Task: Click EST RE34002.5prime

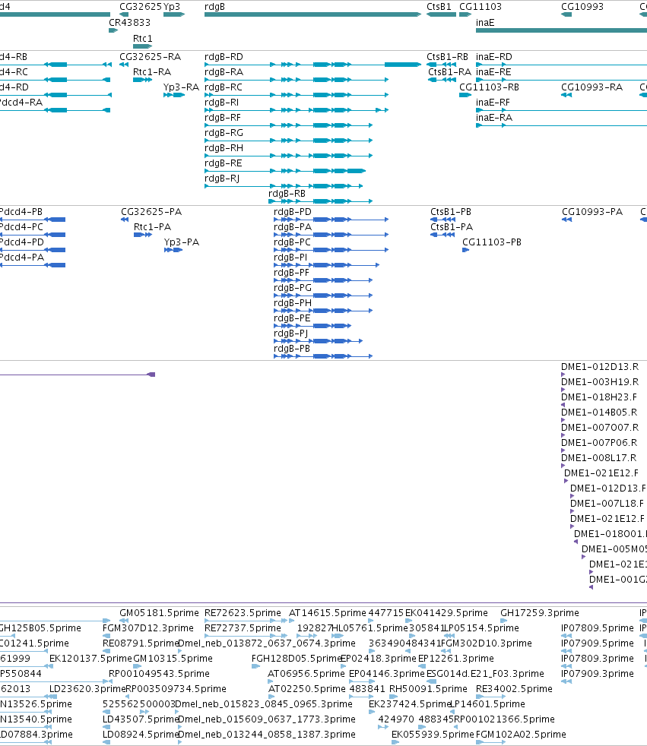Action: coord(514,689)
